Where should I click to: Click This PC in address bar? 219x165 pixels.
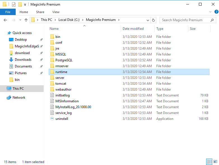tap(46, 20)
